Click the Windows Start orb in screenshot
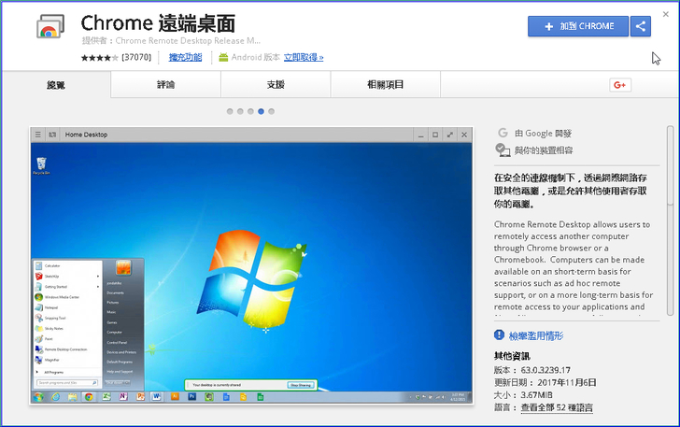 (38, 396)
